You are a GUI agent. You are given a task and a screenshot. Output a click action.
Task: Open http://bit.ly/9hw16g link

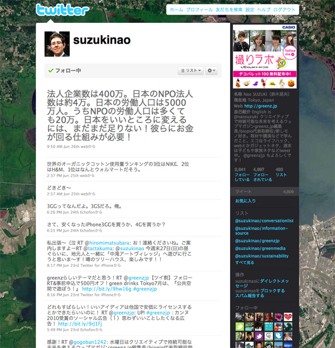tap(107, 289)
